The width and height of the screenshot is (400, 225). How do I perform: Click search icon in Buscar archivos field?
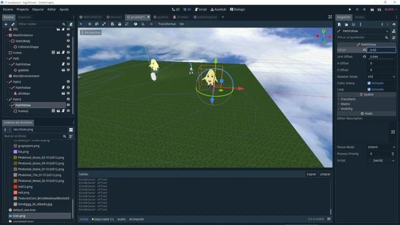[x=64, y=136]
